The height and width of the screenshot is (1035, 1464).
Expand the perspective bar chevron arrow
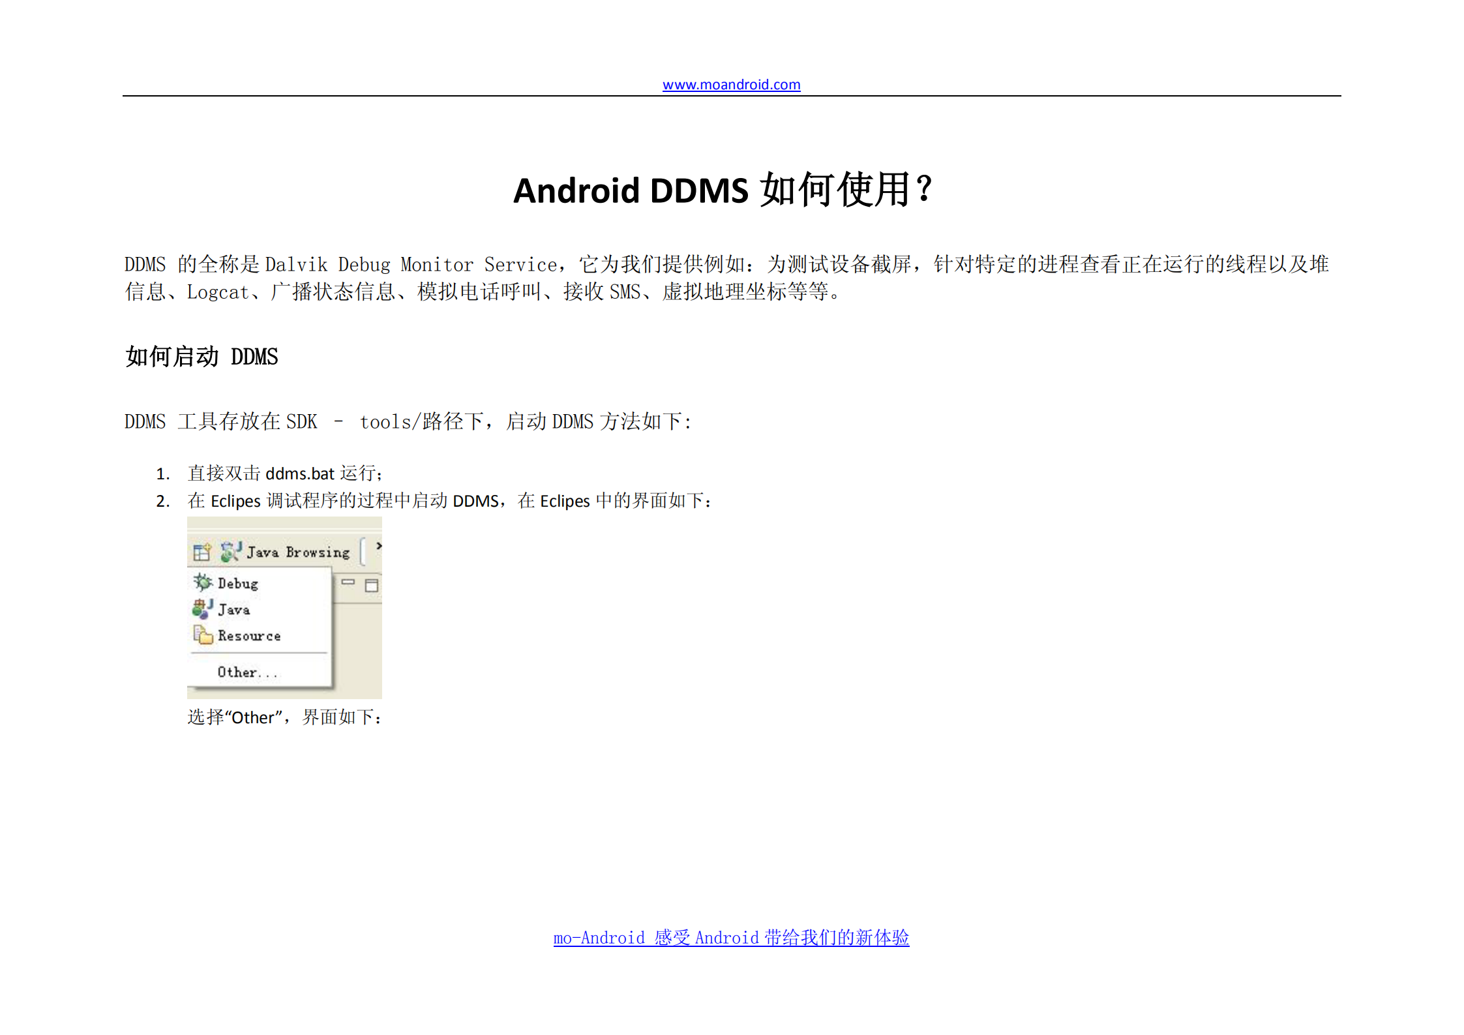(x=379, y=546)
